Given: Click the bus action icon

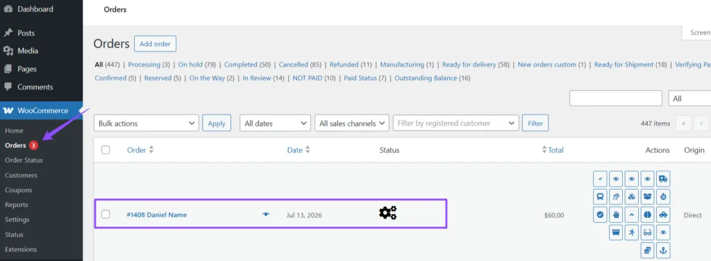Looking at the screenshot, I should click(601, 196).
